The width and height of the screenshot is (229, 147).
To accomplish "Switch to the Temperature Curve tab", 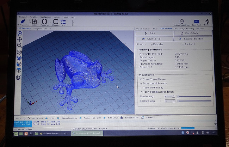I will [x=42, y=29].
